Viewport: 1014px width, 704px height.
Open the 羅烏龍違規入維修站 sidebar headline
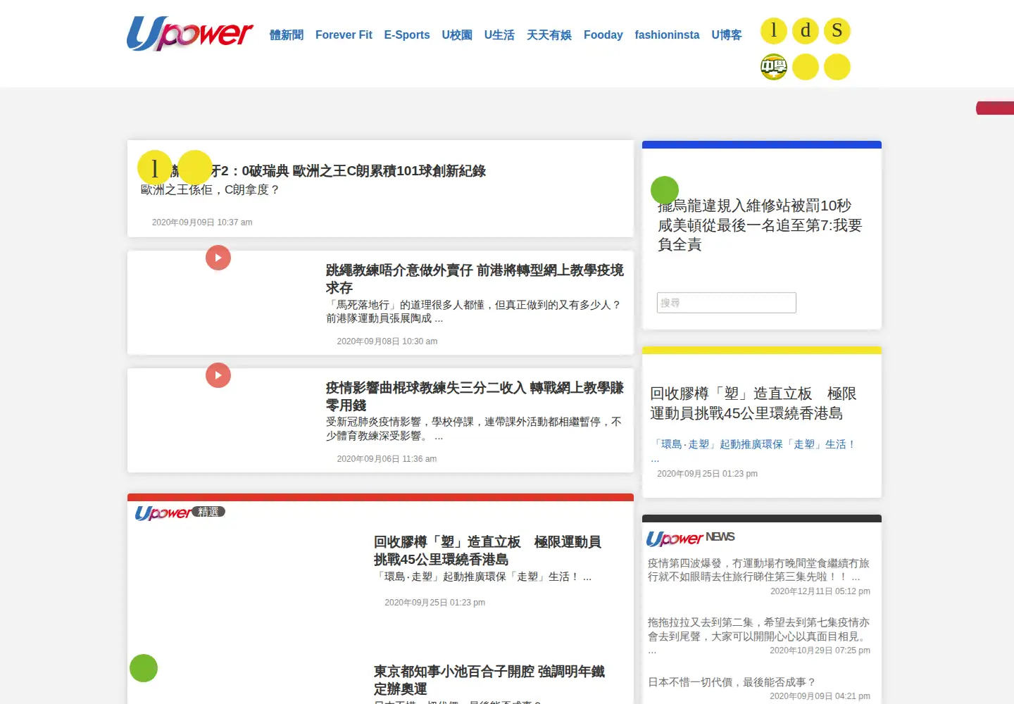coord(760,225)
